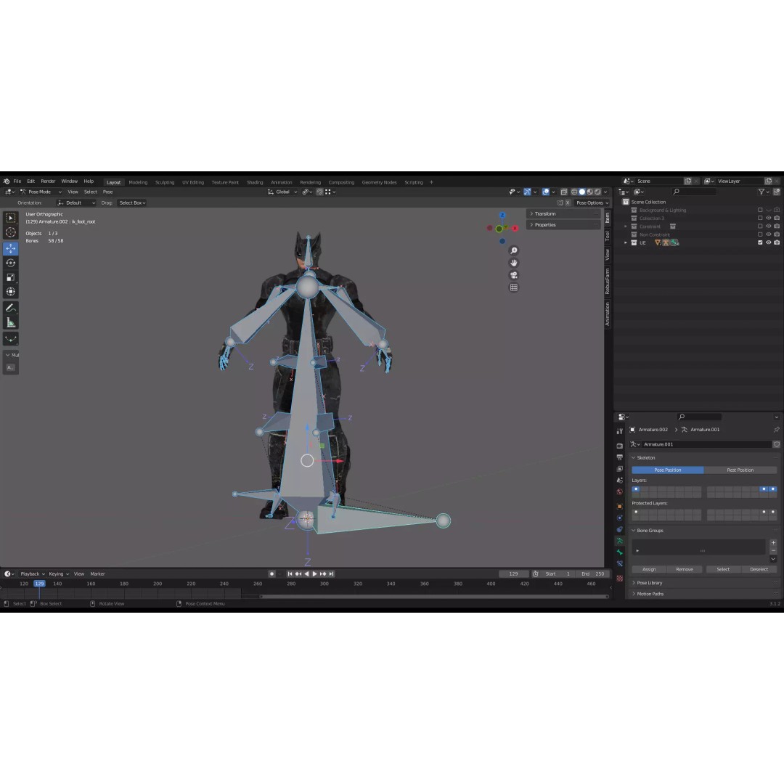The height and width of the screenshot is (784, 784).
Task: Expand the Pose Library panel
Action: [649, 583]
